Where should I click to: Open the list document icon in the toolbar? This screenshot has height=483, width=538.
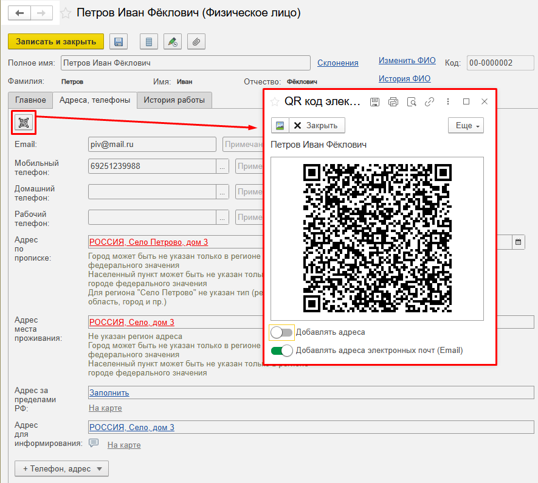pos(149,42)
